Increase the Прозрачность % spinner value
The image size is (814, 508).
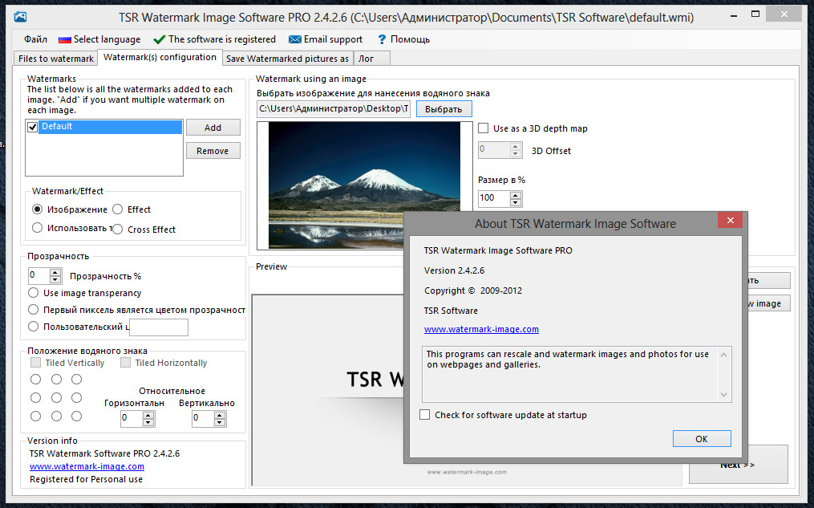(x=55, y=272)
